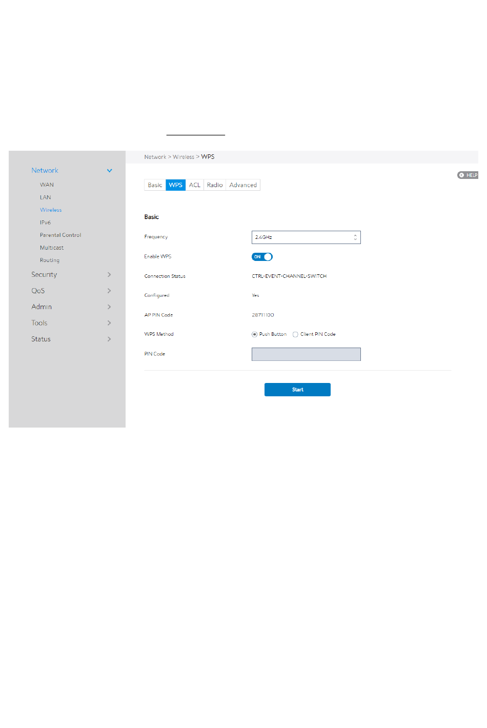Screen dimensions: 487x728
Task: Go to Parental Control settings
Action: click(x=60, y=235)
